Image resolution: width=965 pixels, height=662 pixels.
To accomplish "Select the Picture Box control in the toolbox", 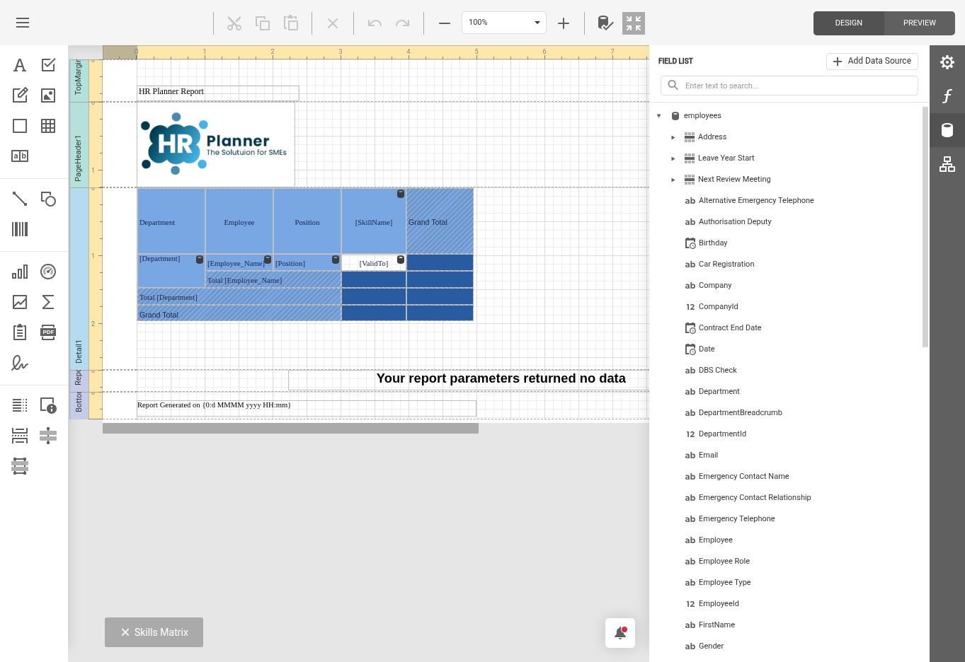I will coord(48,95).
